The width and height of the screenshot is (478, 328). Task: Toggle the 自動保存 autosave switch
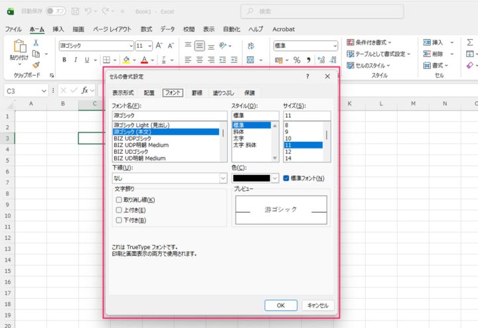56,11
